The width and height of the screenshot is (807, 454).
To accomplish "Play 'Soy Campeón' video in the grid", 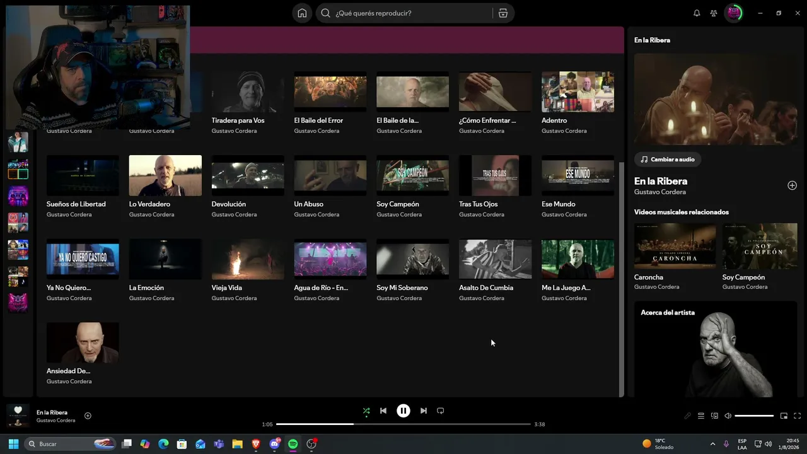I will click(x=413, y=186).
